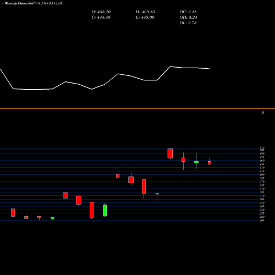Image resolution: width=275 pixels, height=275 pixels.
Task: Click the 280 price axis label
Action: [262, 203]
